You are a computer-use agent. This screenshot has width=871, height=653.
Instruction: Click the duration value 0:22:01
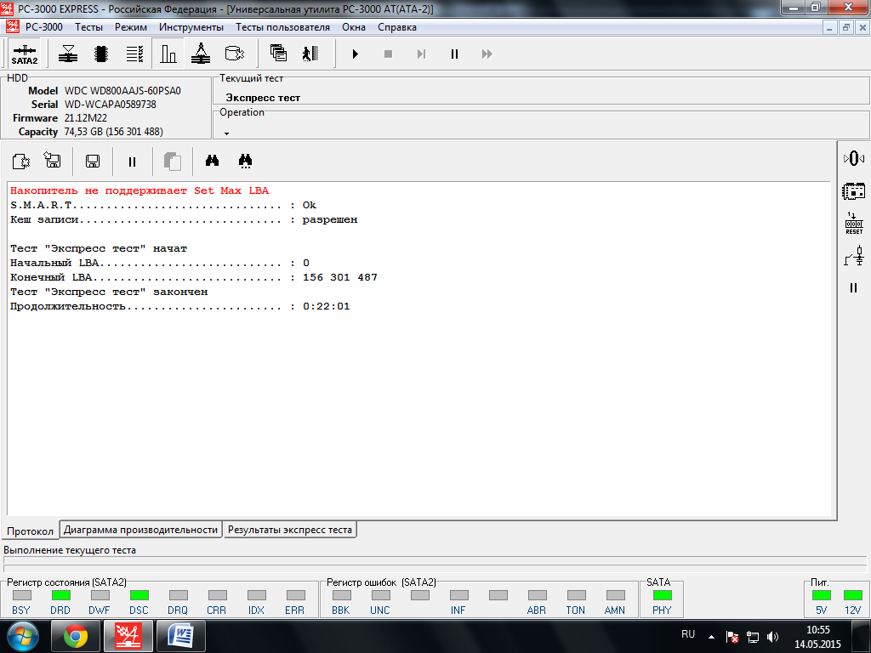pyautogui.click(x=327, y=306)
